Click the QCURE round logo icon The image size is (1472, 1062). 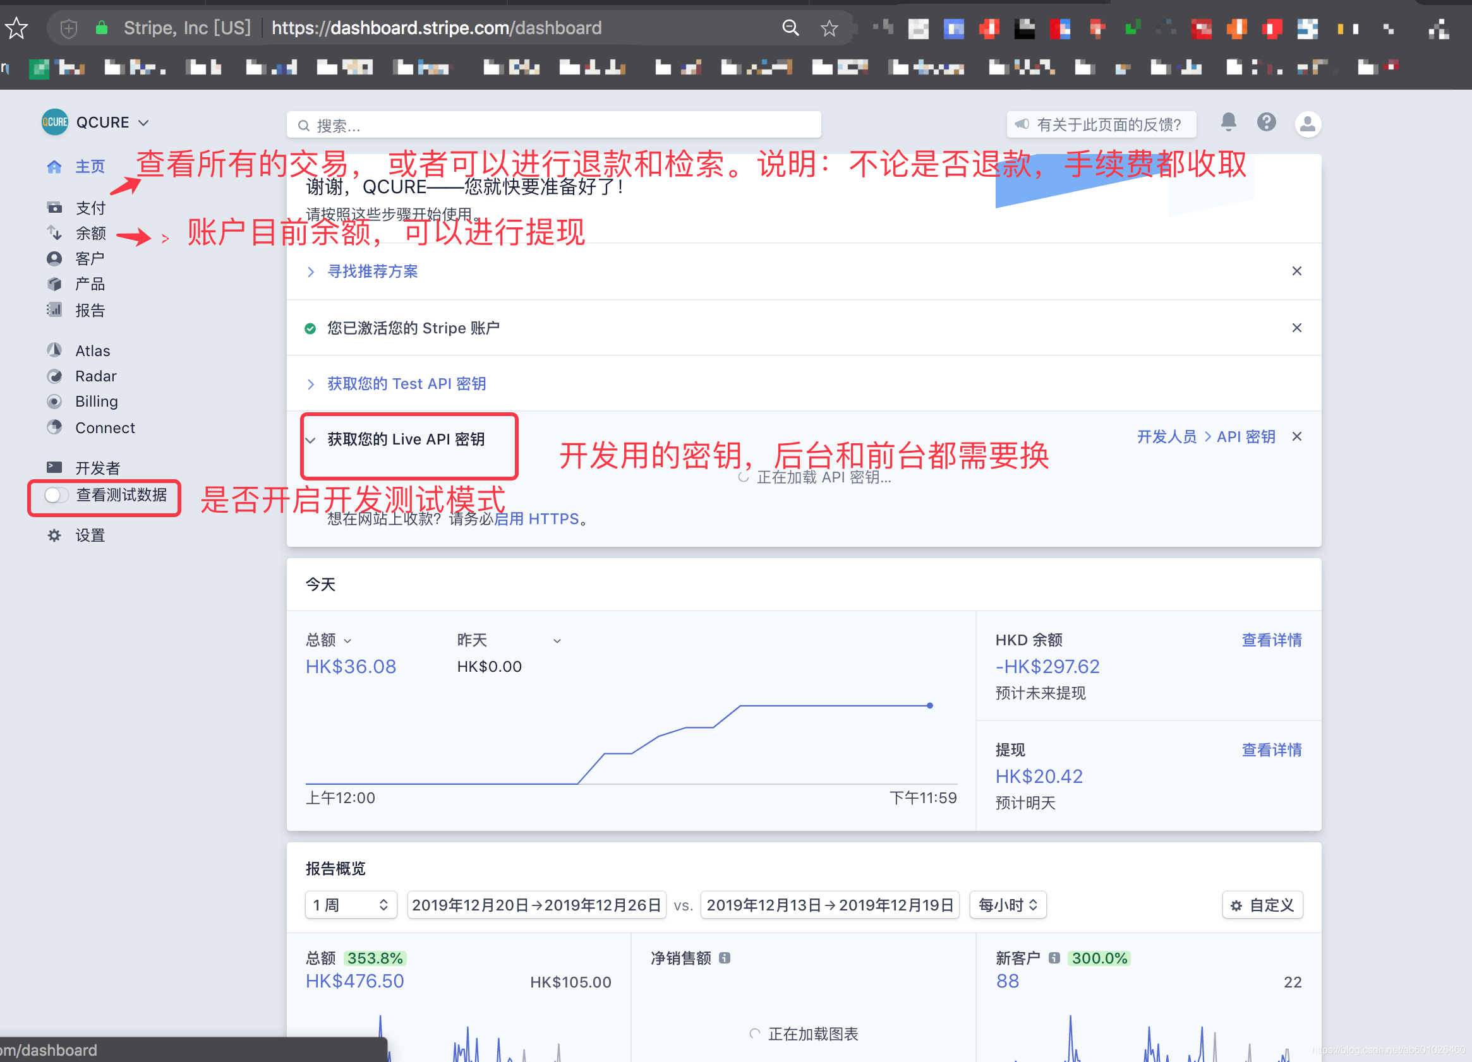coord(54,122)
